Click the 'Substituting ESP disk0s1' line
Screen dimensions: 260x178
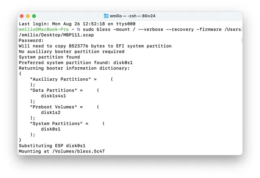point(52,146)
